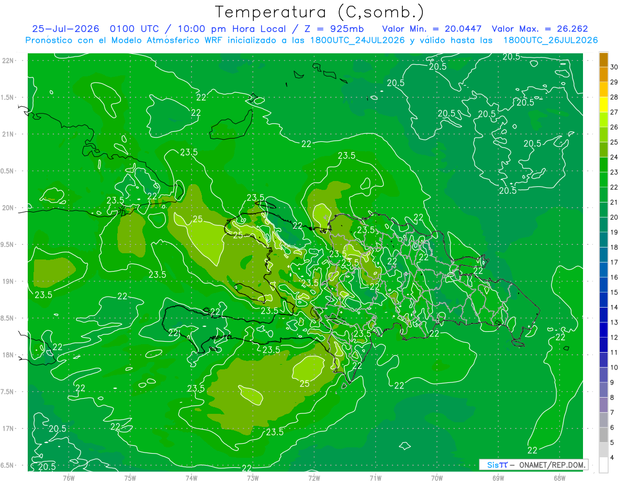Click longitude axis label '75W'
This screenshot has width=628, height=485.
tap(130, 478)
